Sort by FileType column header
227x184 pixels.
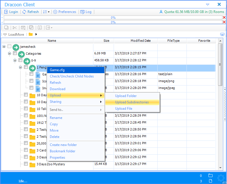174,41
